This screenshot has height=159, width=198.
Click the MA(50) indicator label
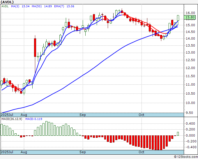click(x=37, y=6)
